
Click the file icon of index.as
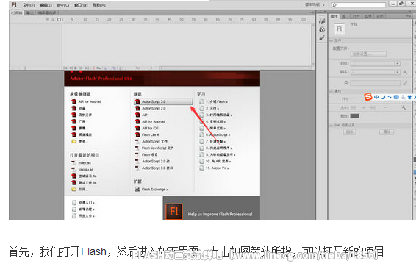[x=73, y=162]
